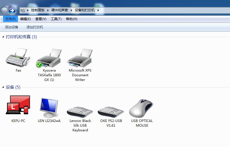Select the KEFU-PC computer icon
This screenshot has height=147, width=230.
tap(18, 105)
